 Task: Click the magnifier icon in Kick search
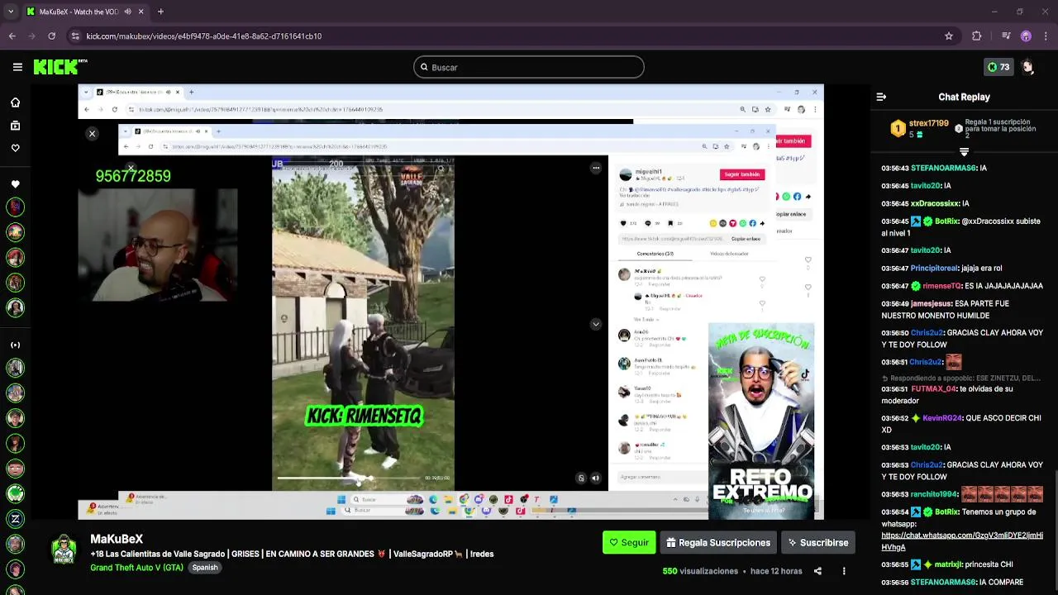click(425, 67)
